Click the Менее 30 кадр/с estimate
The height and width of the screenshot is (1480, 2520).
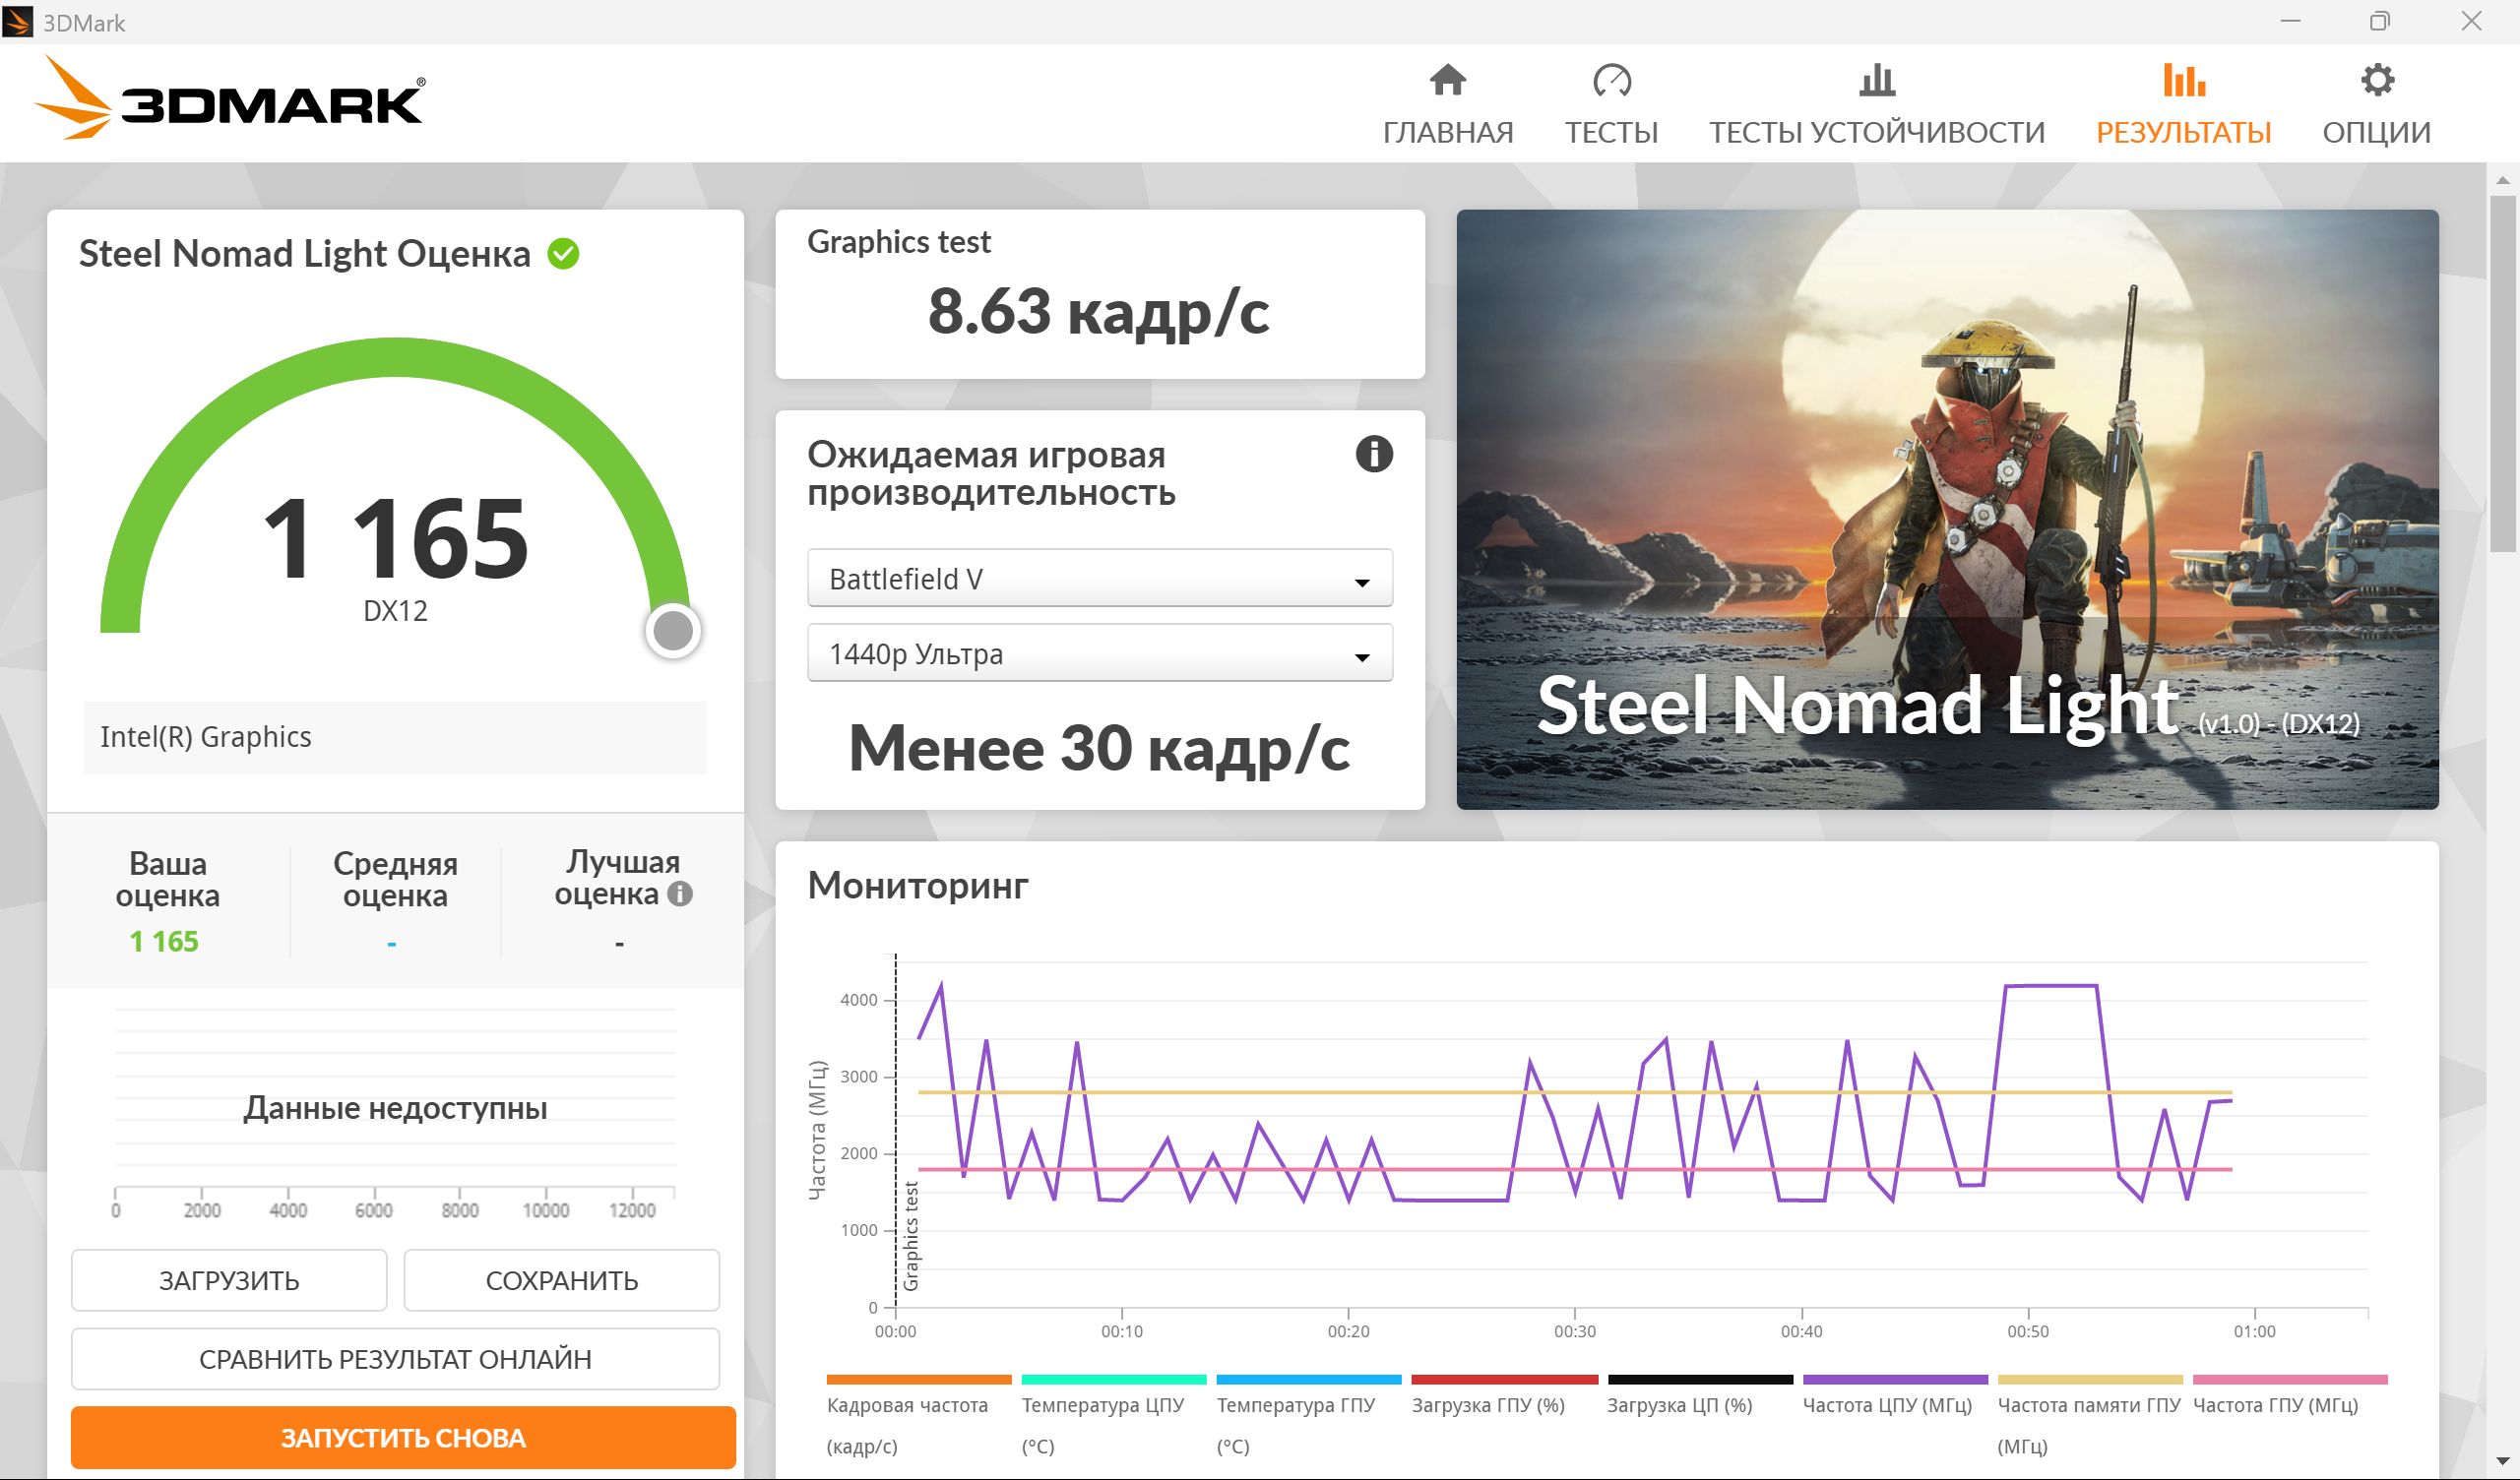click(x=1099, y=748)
